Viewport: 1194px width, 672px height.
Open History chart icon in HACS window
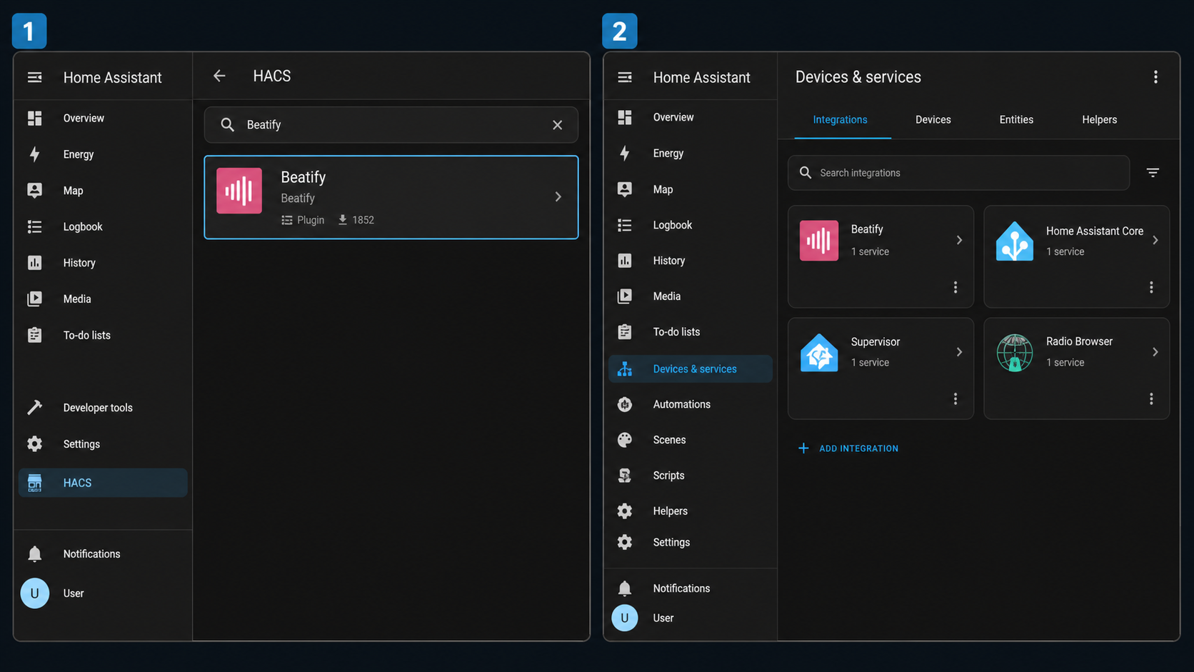point(34,263)
